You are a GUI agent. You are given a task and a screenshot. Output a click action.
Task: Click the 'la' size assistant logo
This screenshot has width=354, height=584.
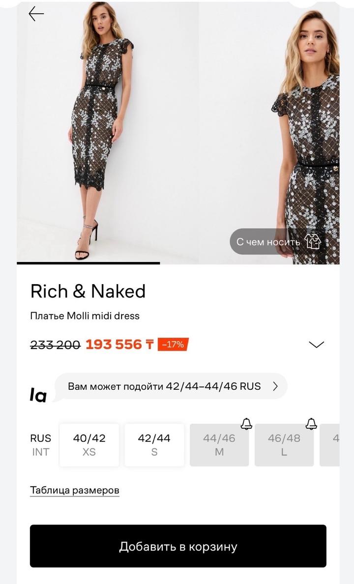coord(38,395)
